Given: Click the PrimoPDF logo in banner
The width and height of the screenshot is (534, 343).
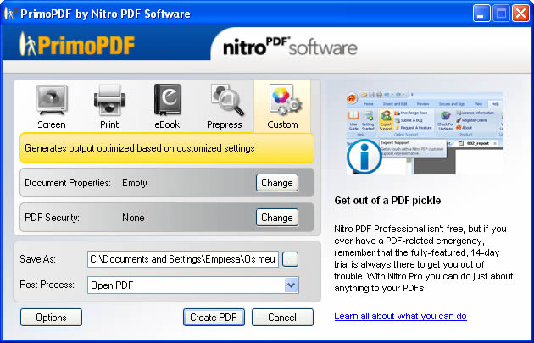Looking at the screenshot, I should pyautogui.click(x=77, y=44).
